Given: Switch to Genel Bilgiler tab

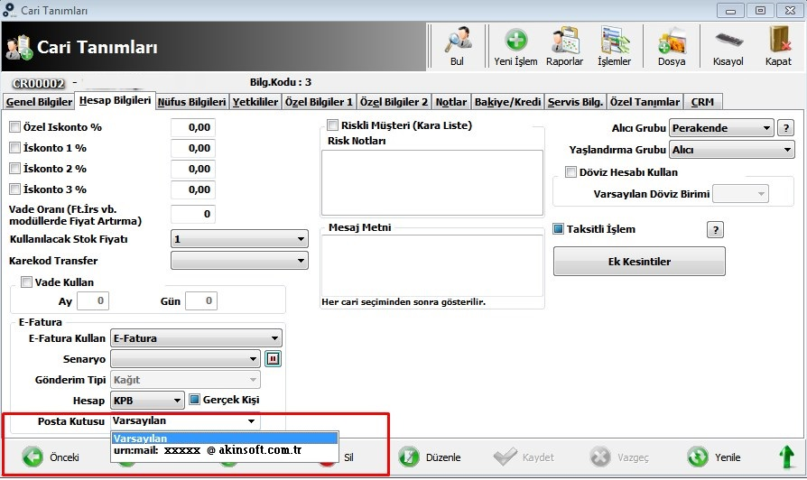Looking at the screenshot, I should pyautogui.click(x=39, y=102).
